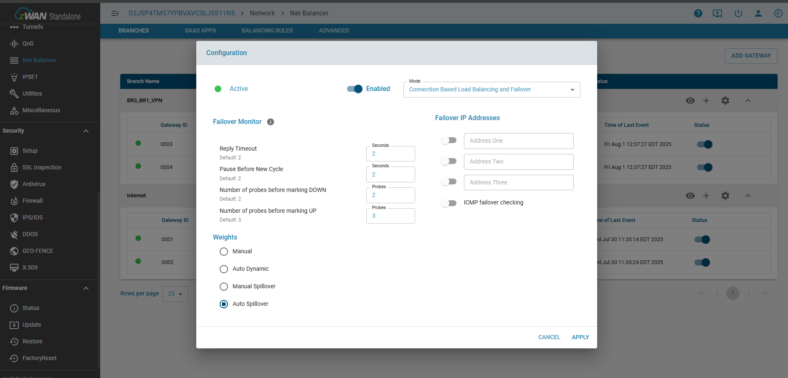Open the help icon in top bar
The width and height of the screenshot is (788, 378).
pos(698,13)
